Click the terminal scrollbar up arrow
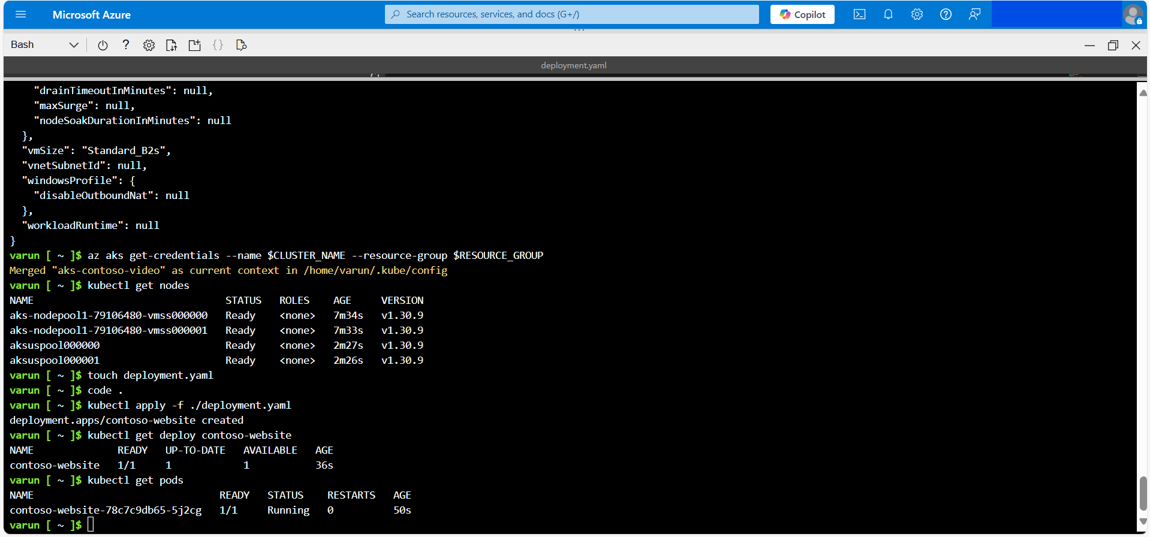This screenshot has width=1150, height=537. (1143, 93)
